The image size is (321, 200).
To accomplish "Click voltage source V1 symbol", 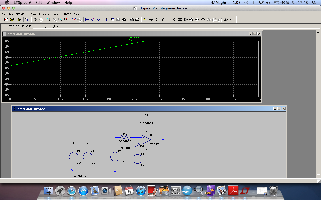I will point(74,157).
